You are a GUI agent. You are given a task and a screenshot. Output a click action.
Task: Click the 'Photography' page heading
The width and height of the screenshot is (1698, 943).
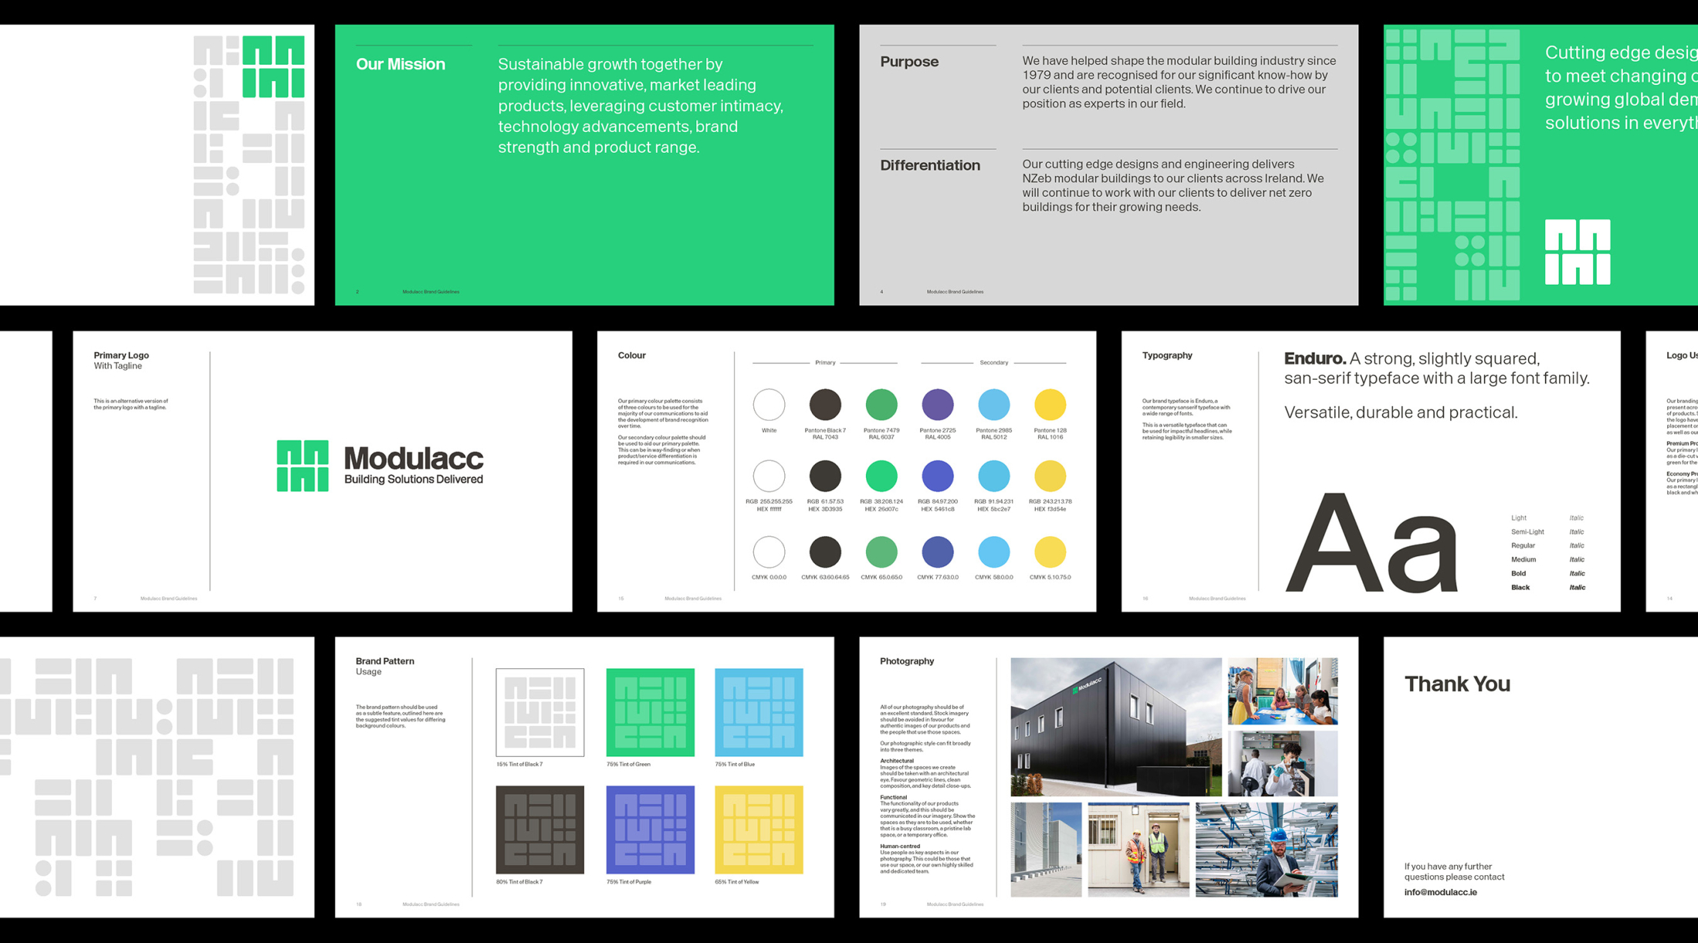point(907,661)
